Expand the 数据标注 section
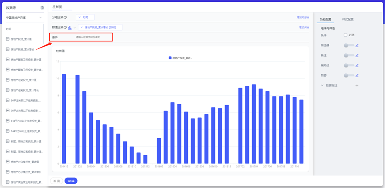The width and height of the screenshot is (385, 188). pyautogui.click(x=323, y=85)
